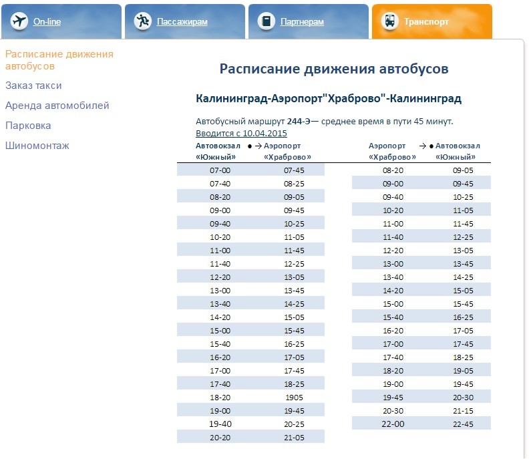Select the Транспорт tab
This screenshot has height=459, width=529.
click(x=426, y=22)
